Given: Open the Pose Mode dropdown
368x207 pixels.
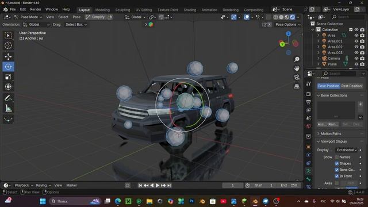Looking at the screenshot, I should [28, 17].
